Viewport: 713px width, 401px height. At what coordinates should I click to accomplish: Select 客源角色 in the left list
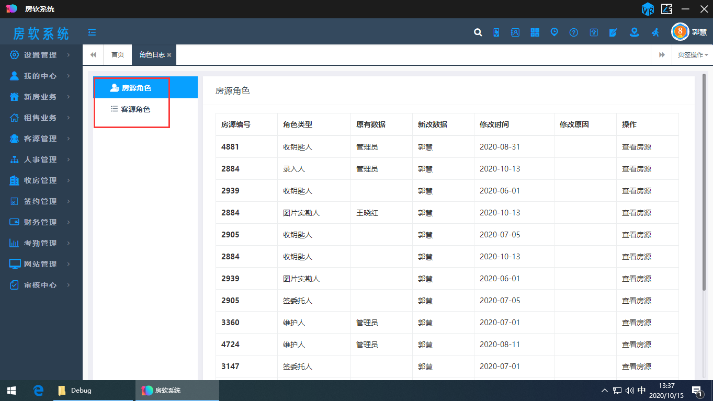click(x=135, y=110)
